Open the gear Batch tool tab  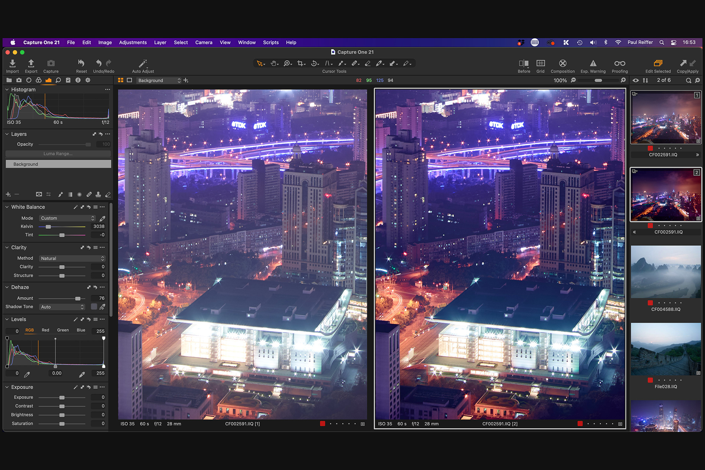pyautogui.click(x=88, y=80)
